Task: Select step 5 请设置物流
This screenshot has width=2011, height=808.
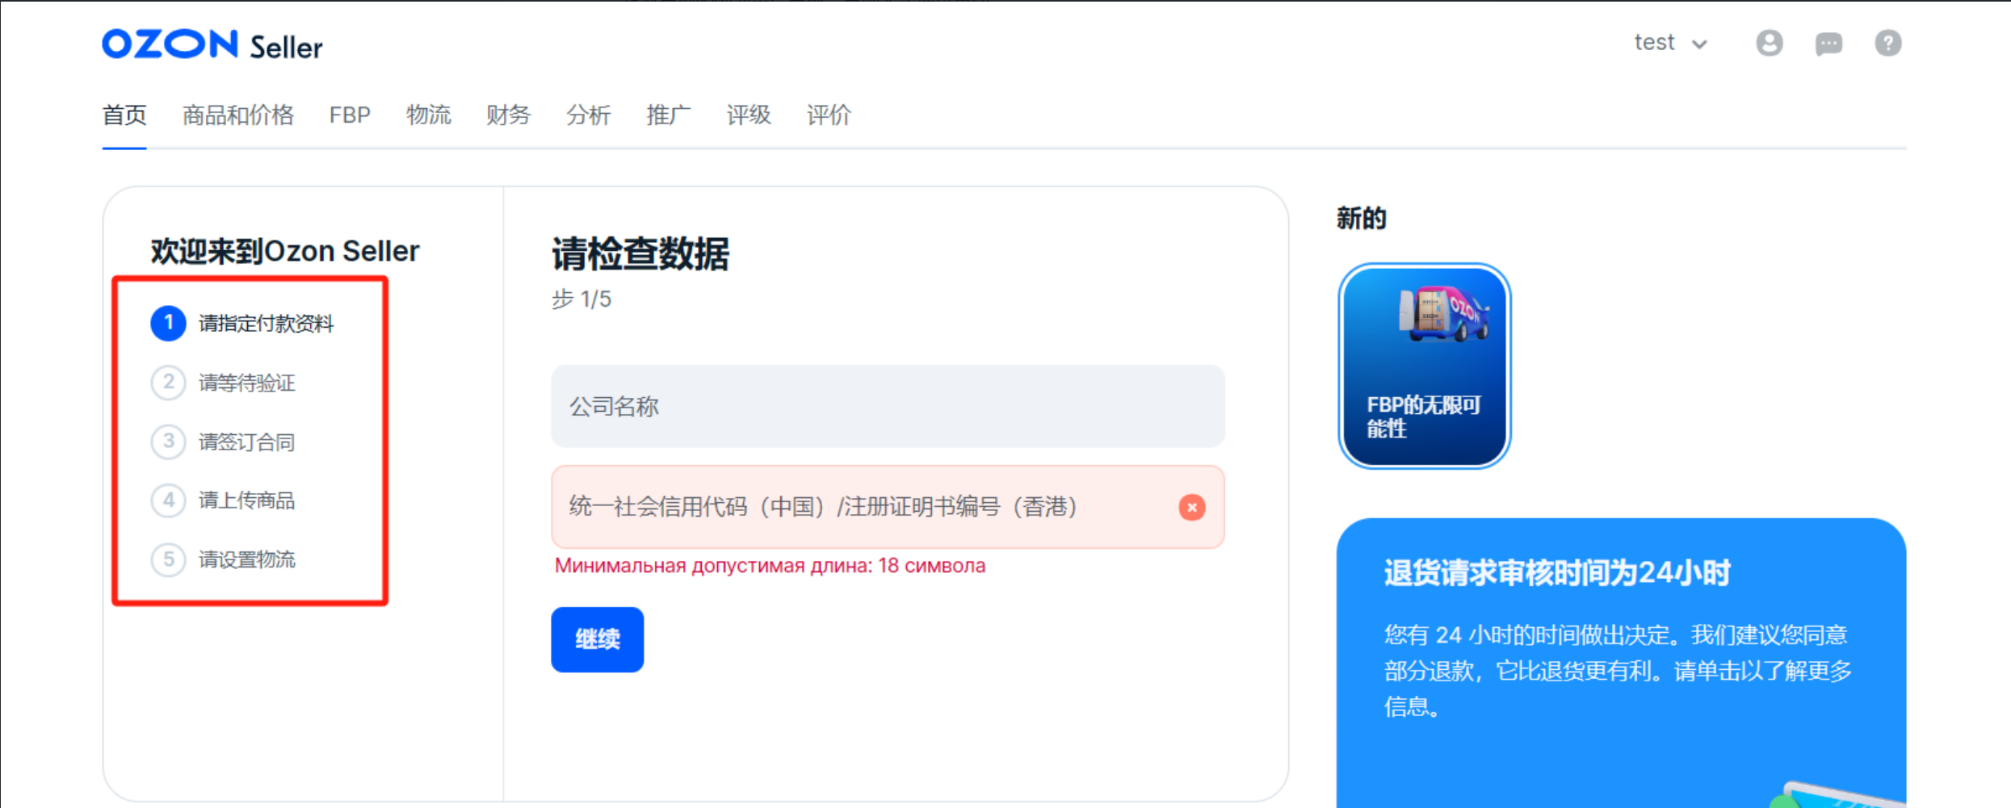Action: pyautogui.click(x=223, y=559)
